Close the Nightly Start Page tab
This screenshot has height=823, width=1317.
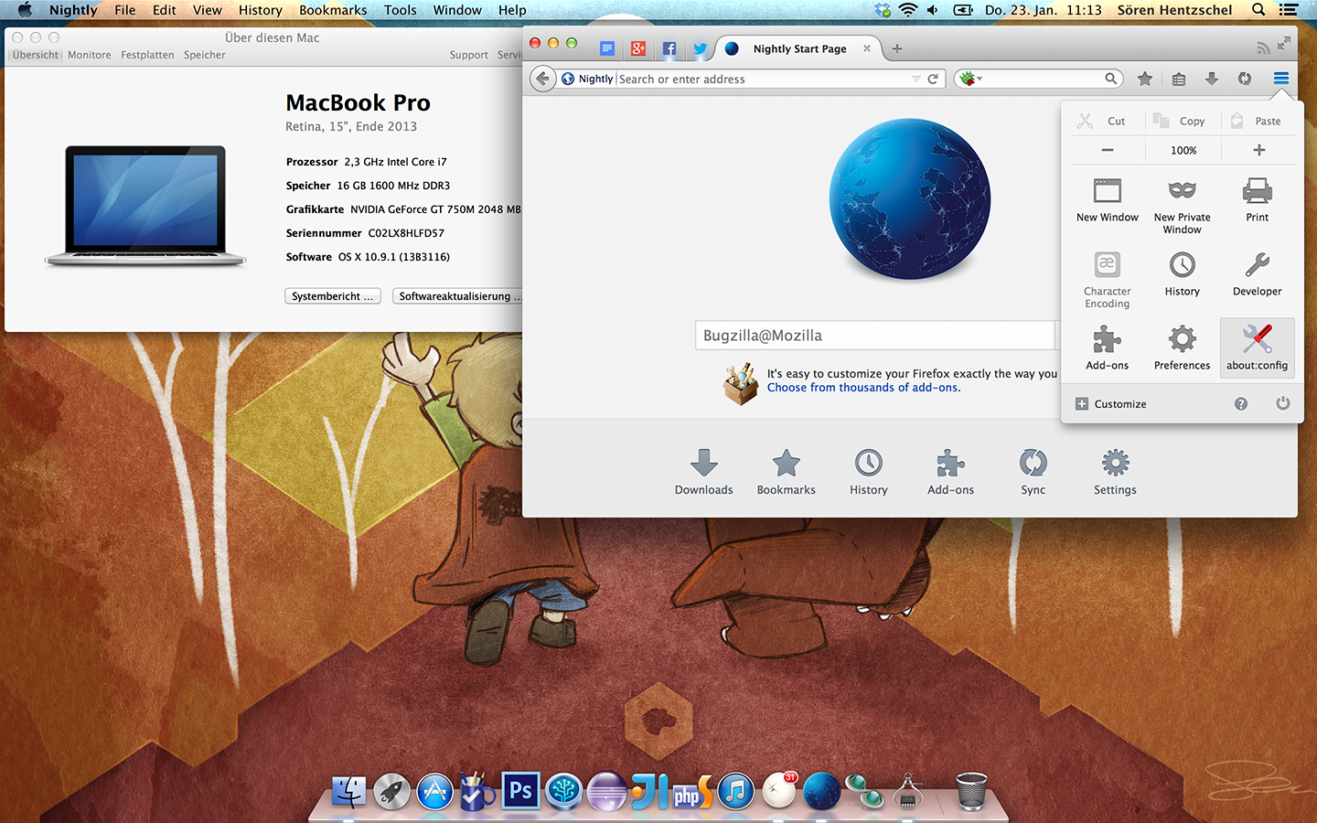(867, 48)
